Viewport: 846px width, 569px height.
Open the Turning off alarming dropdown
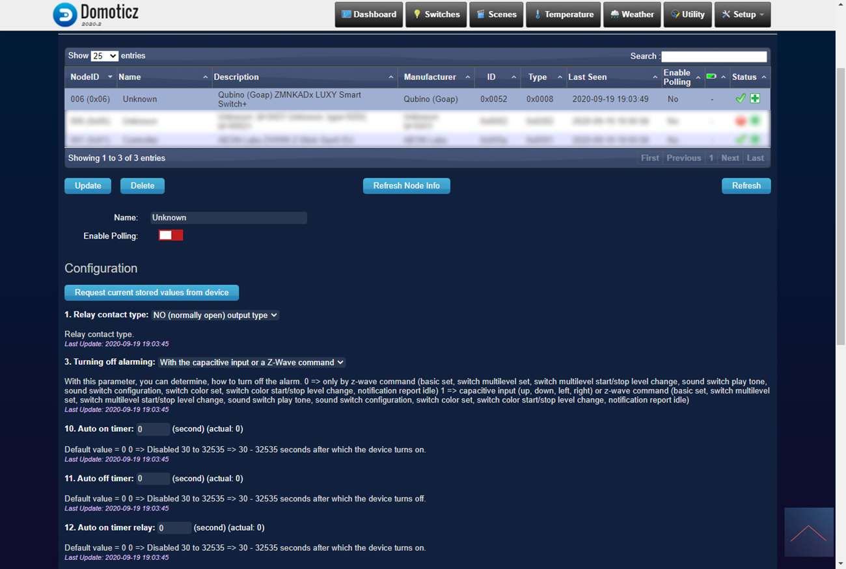pos(252,362)
